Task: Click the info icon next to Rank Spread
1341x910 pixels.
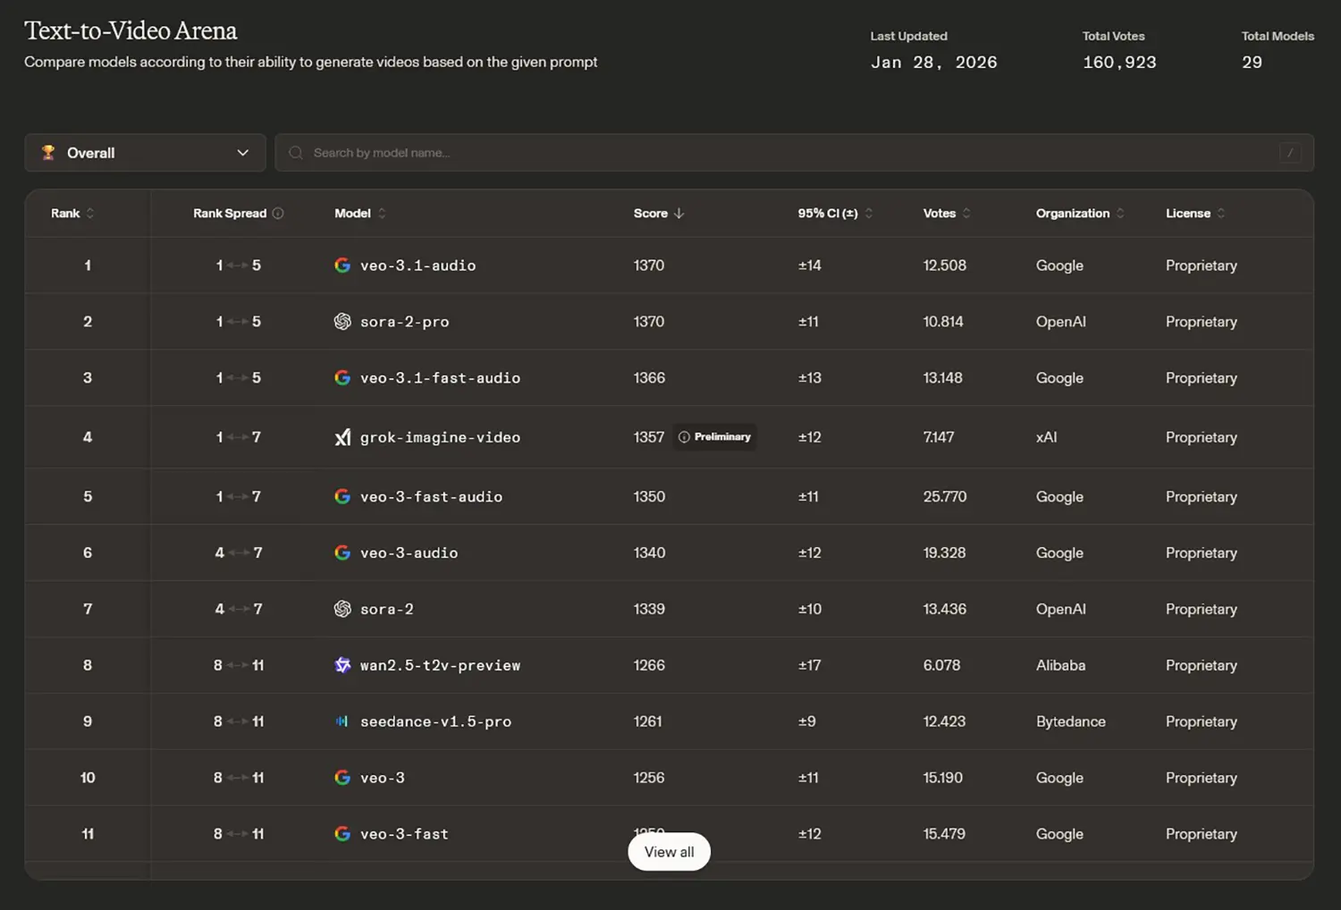Action: point(278,214)
